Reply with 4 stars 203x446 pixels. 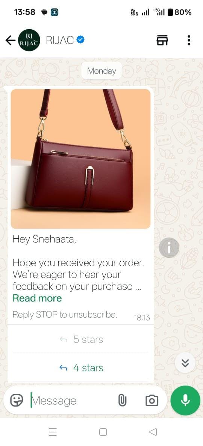(81, 368)
